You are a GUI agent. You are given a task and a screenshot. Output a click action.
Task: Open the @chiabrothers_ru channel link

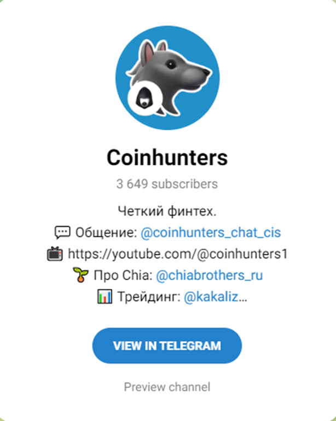(x=210, y=275)
